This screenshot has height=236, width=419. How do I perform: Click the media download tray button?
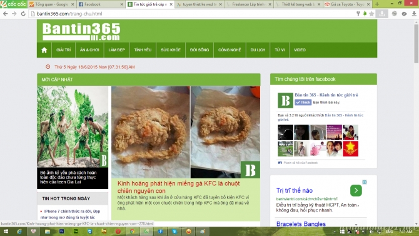(382, 14)
